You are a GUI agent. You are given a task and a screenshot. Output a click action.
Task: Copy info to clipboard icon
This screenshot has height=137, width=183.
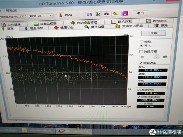pyautogui.click(x=89, y=14)
